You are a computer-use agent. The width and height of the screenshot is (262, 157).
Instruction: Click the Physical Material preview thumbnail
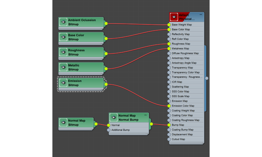point(174,17)
